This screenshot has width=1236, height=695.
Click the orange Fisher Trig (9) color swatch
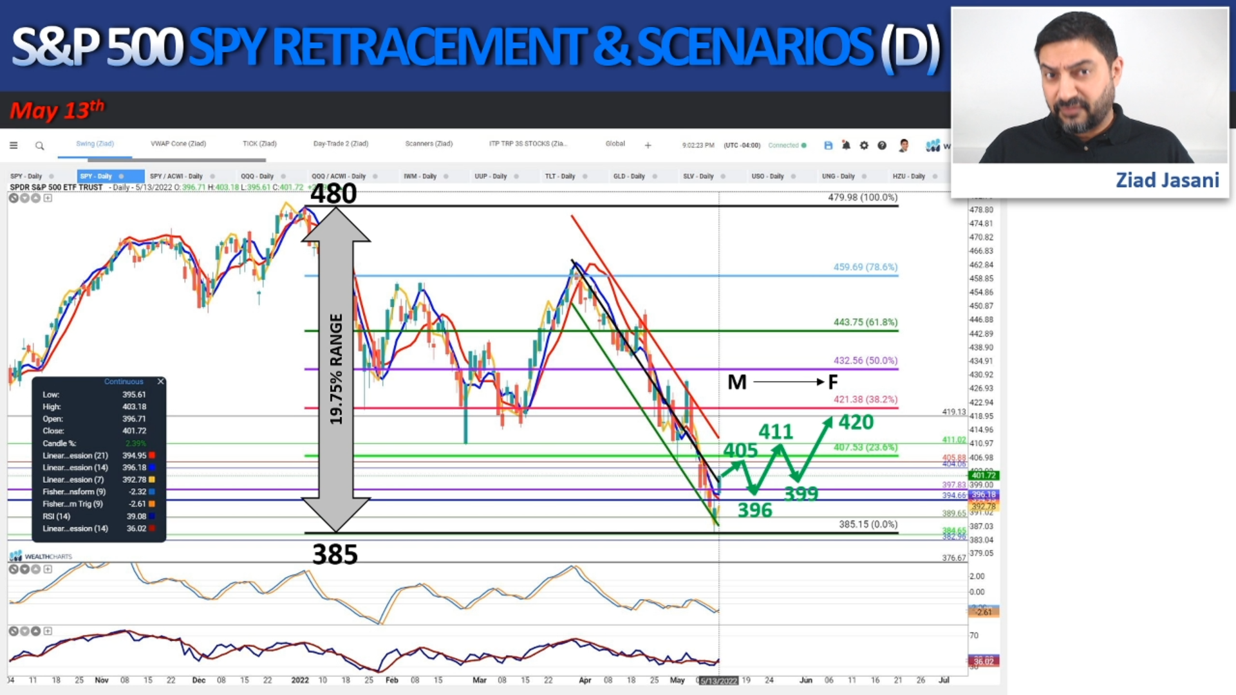[152, 504]
